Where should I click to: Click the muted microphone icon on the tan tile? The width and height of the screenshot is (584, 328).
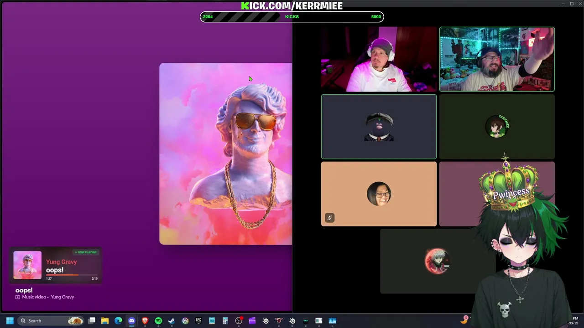329,218
